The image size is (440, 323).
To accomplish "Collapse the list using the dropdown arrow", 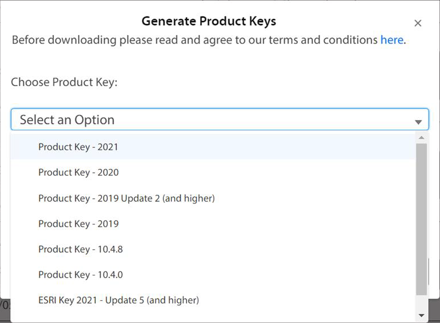I will coord(418,121).
